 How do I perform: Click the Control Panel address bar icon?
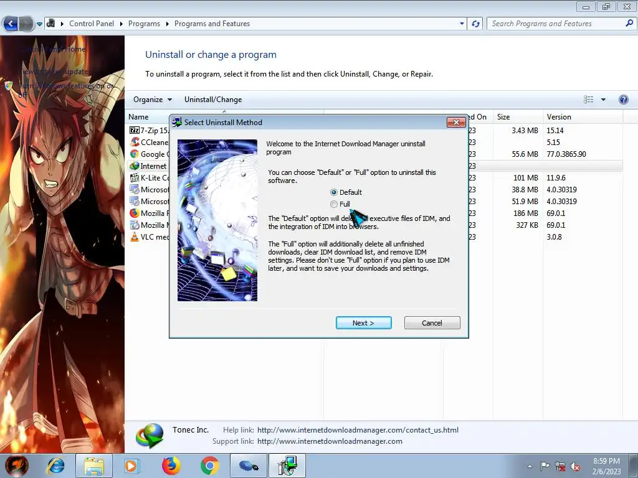click(50, 23)
